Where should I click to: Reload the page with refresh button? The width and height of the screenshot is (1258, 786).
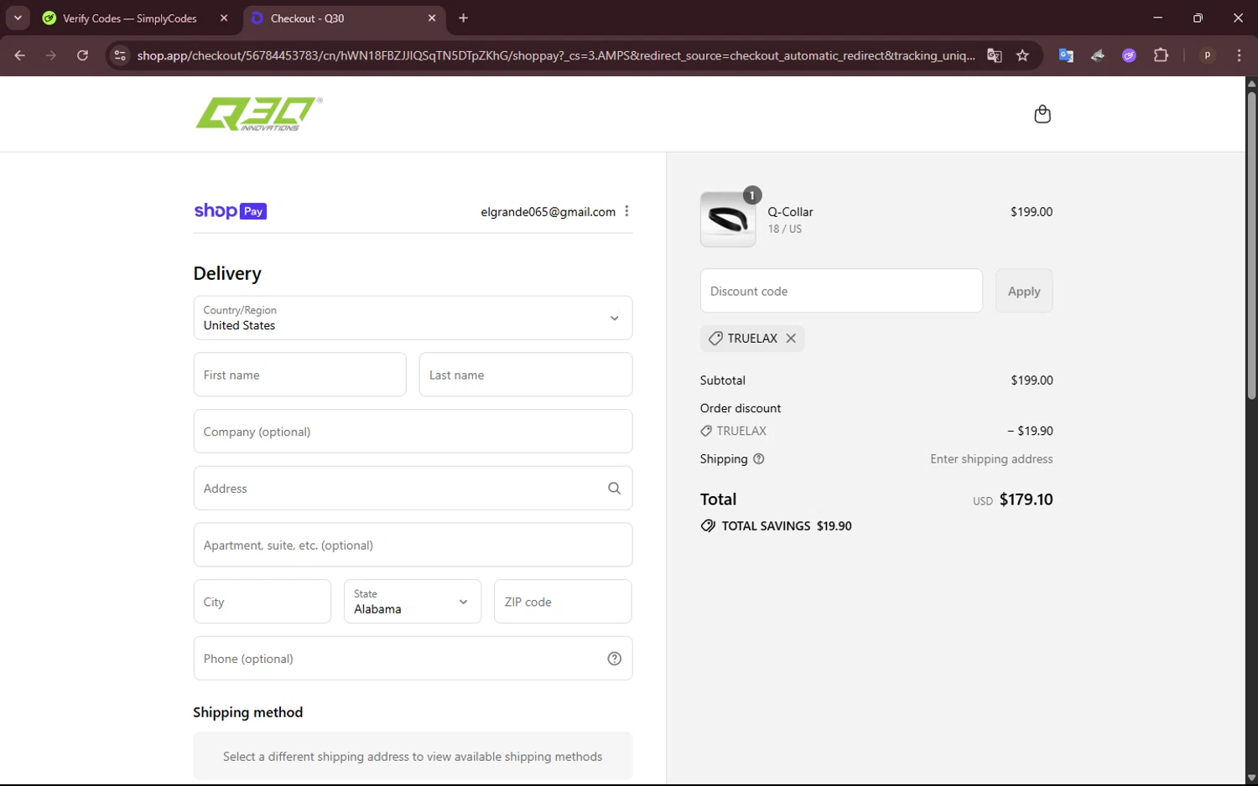82,55
